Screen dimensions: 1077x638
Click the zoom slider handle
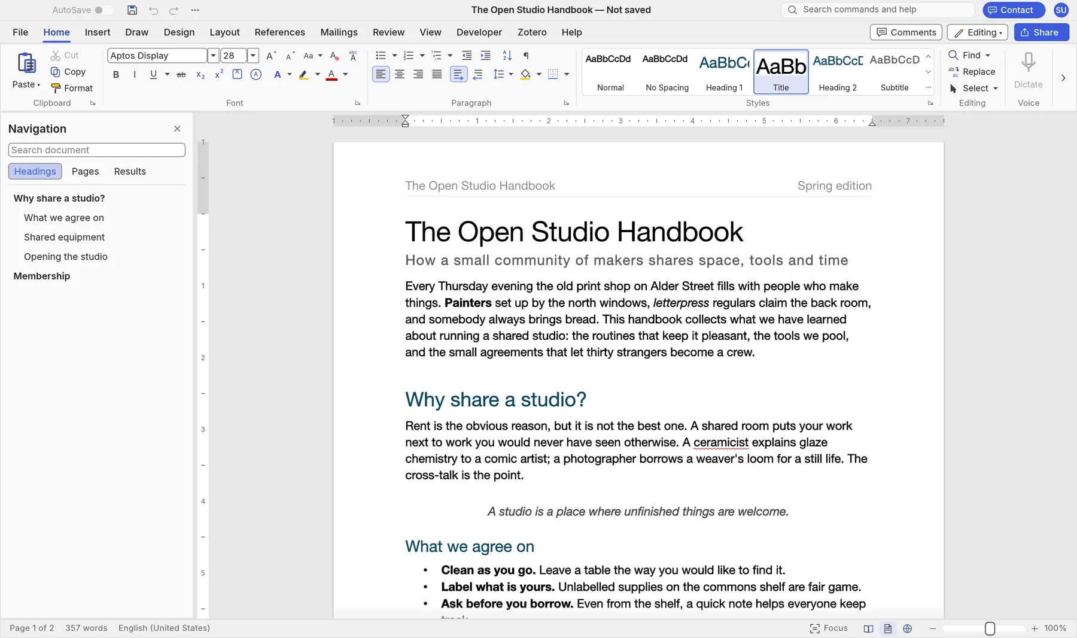[x=990, y=628]
